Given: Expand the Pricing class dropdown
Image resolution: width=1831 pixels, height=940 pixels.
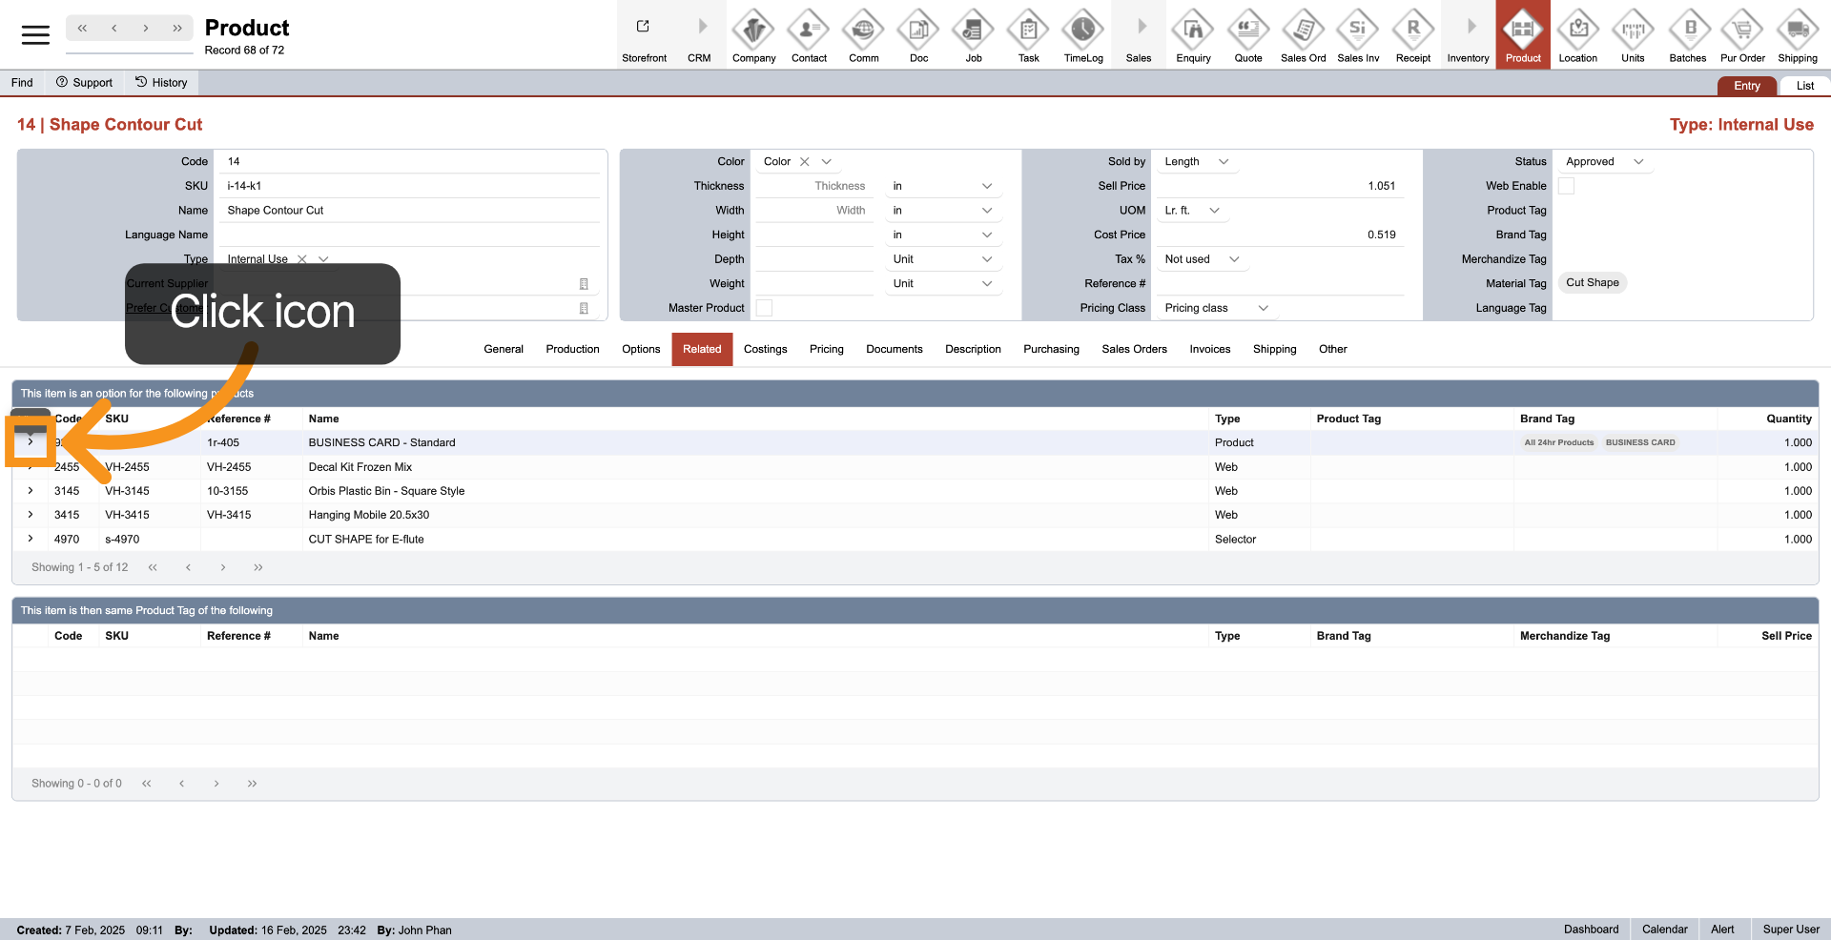Looking at the screenshot, I should pyautogui.click(x=1264, y=308).
